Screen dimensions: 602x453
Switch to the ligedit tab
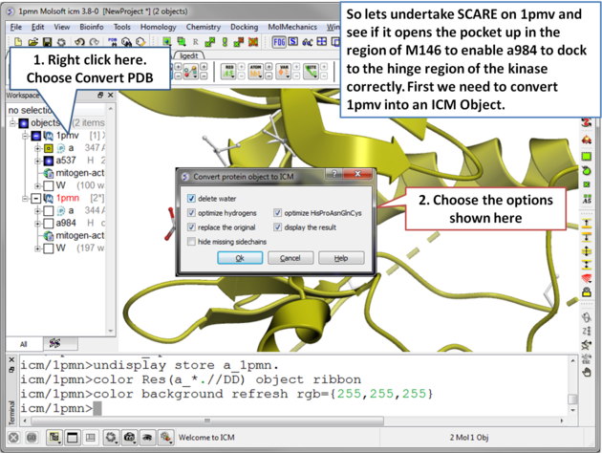click(x=189, y=56)
